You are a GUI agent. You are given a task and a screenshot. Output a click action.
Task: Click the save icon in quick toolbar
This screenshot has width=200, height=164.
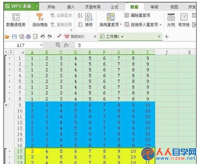point(15,37)
